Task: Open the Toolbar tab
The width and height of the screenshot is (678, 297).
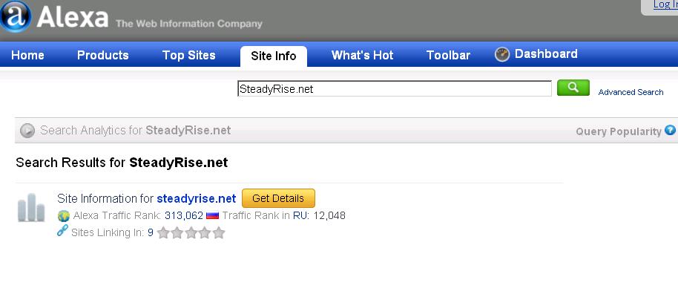Action: click(448, 56)
